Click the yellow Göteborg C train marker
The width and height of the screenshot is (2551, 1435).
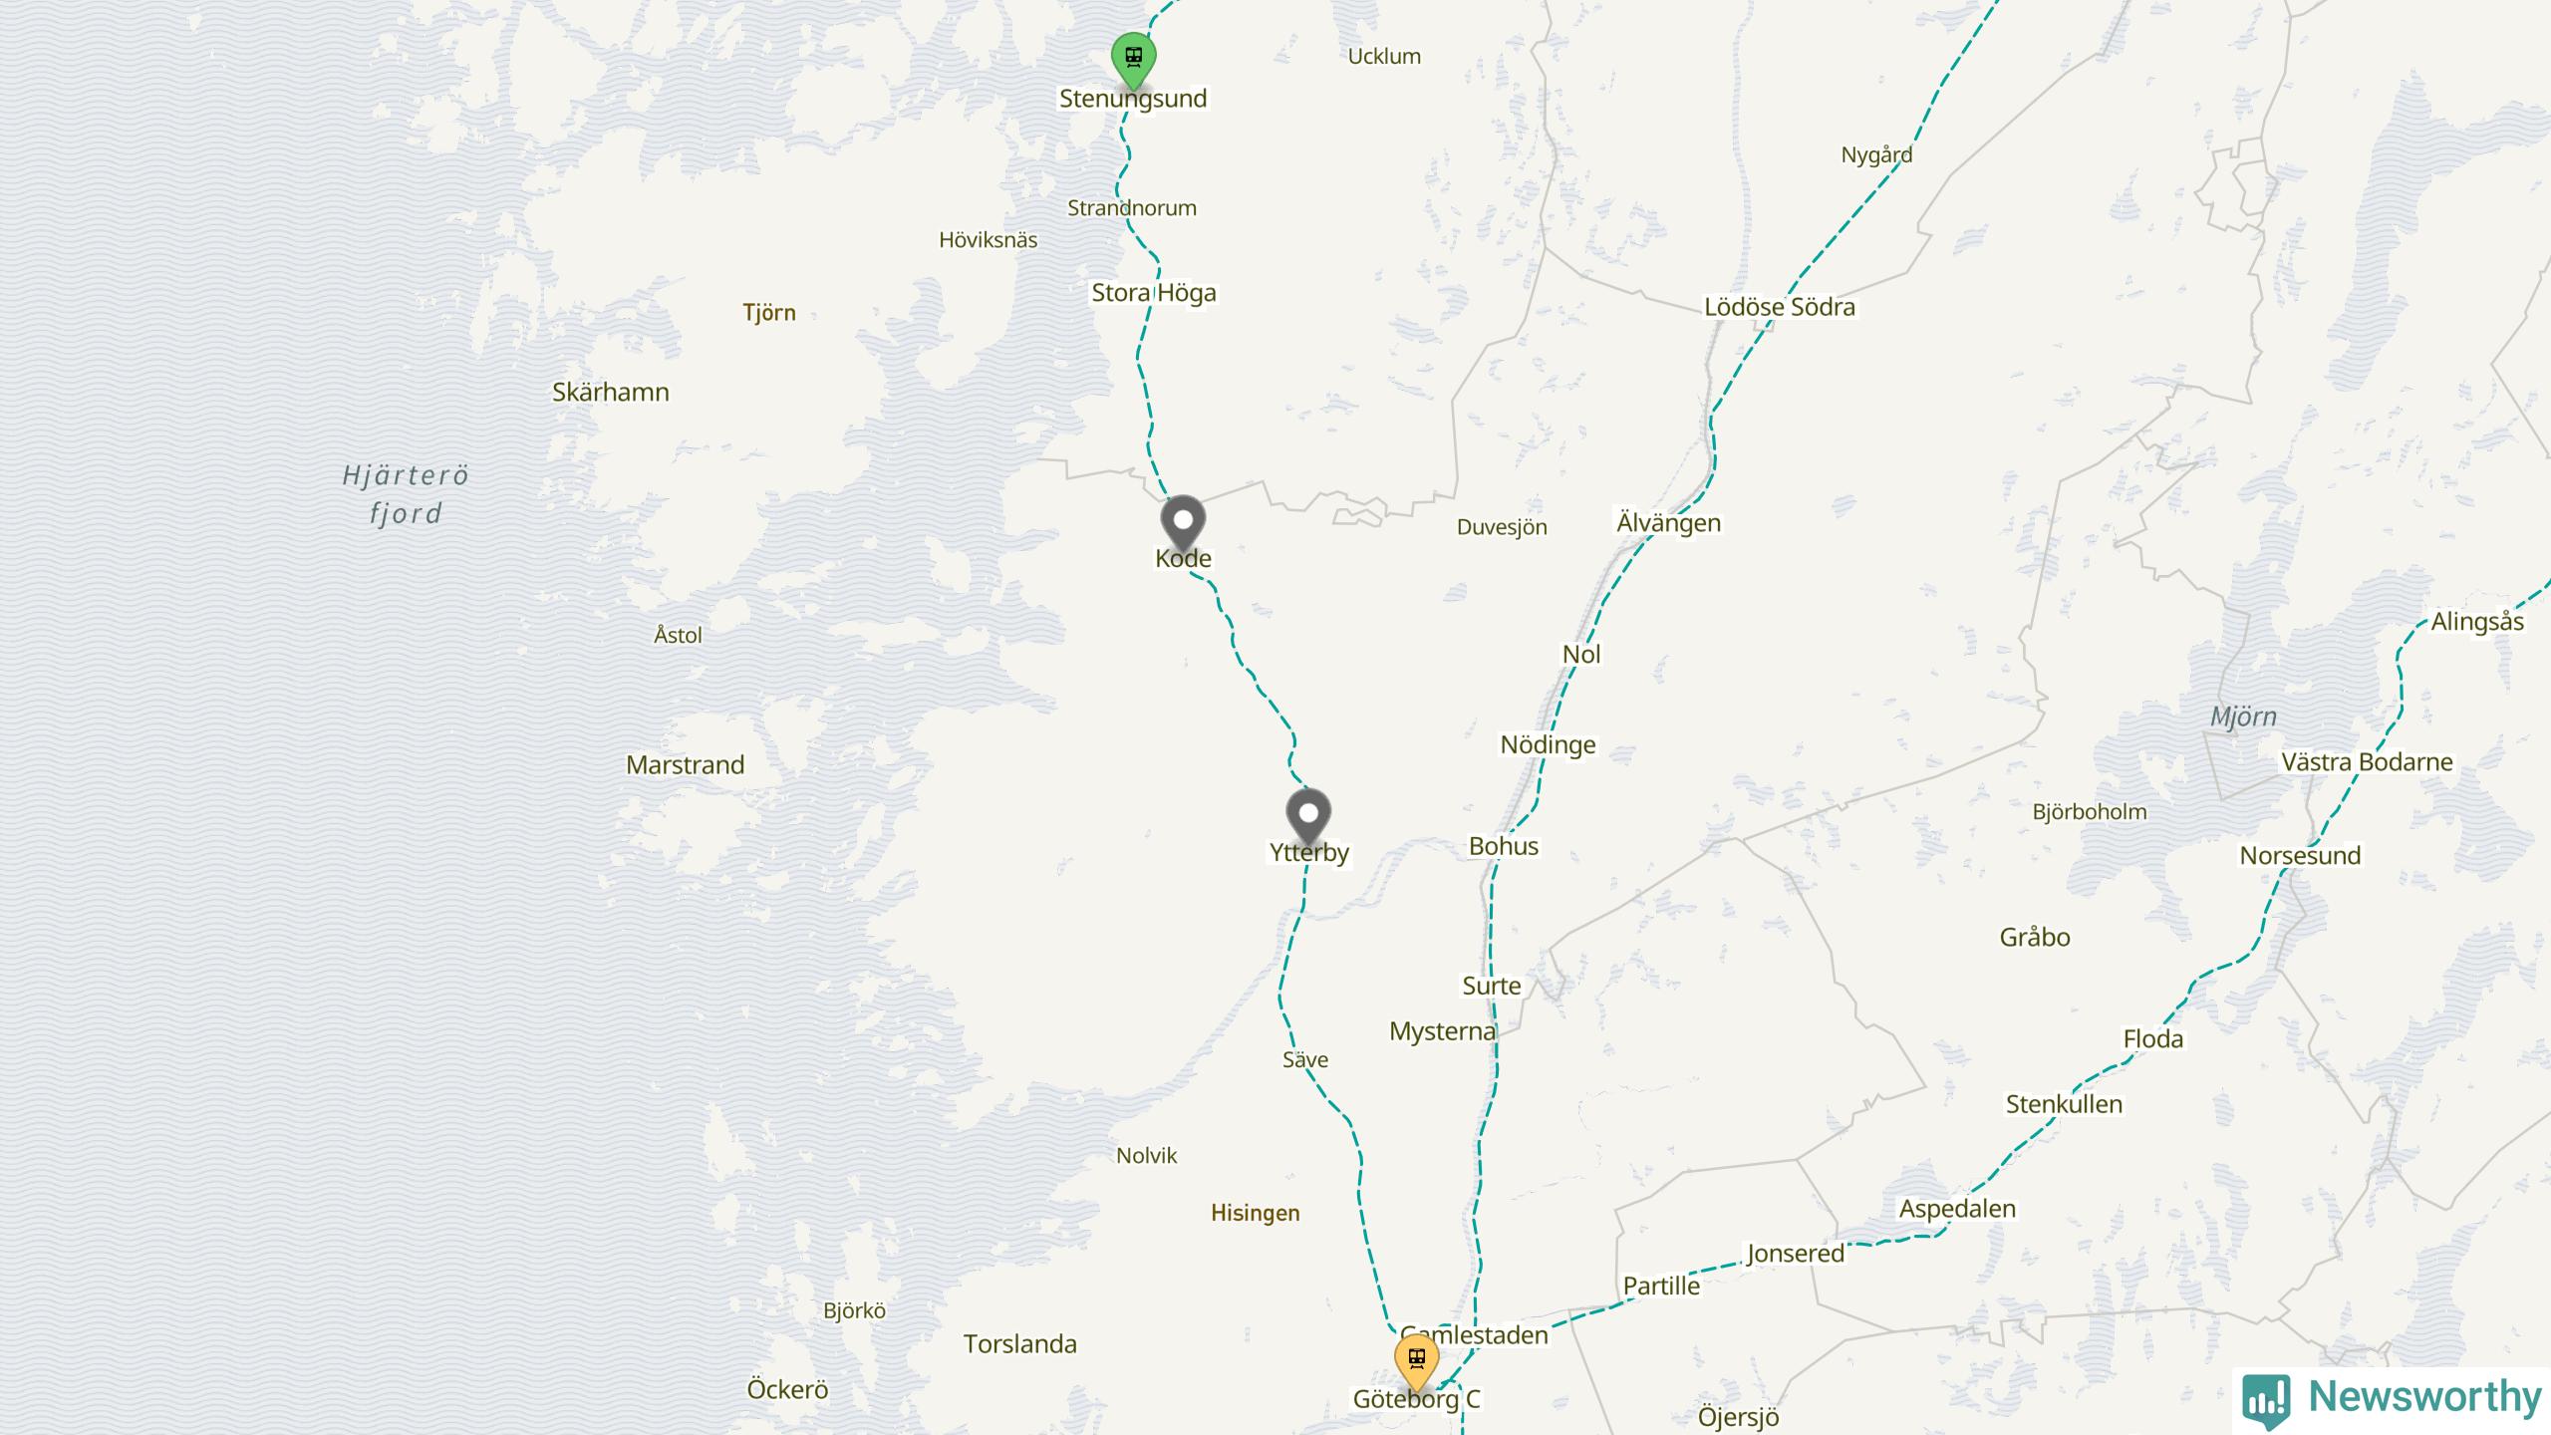click(1416, 1361)
